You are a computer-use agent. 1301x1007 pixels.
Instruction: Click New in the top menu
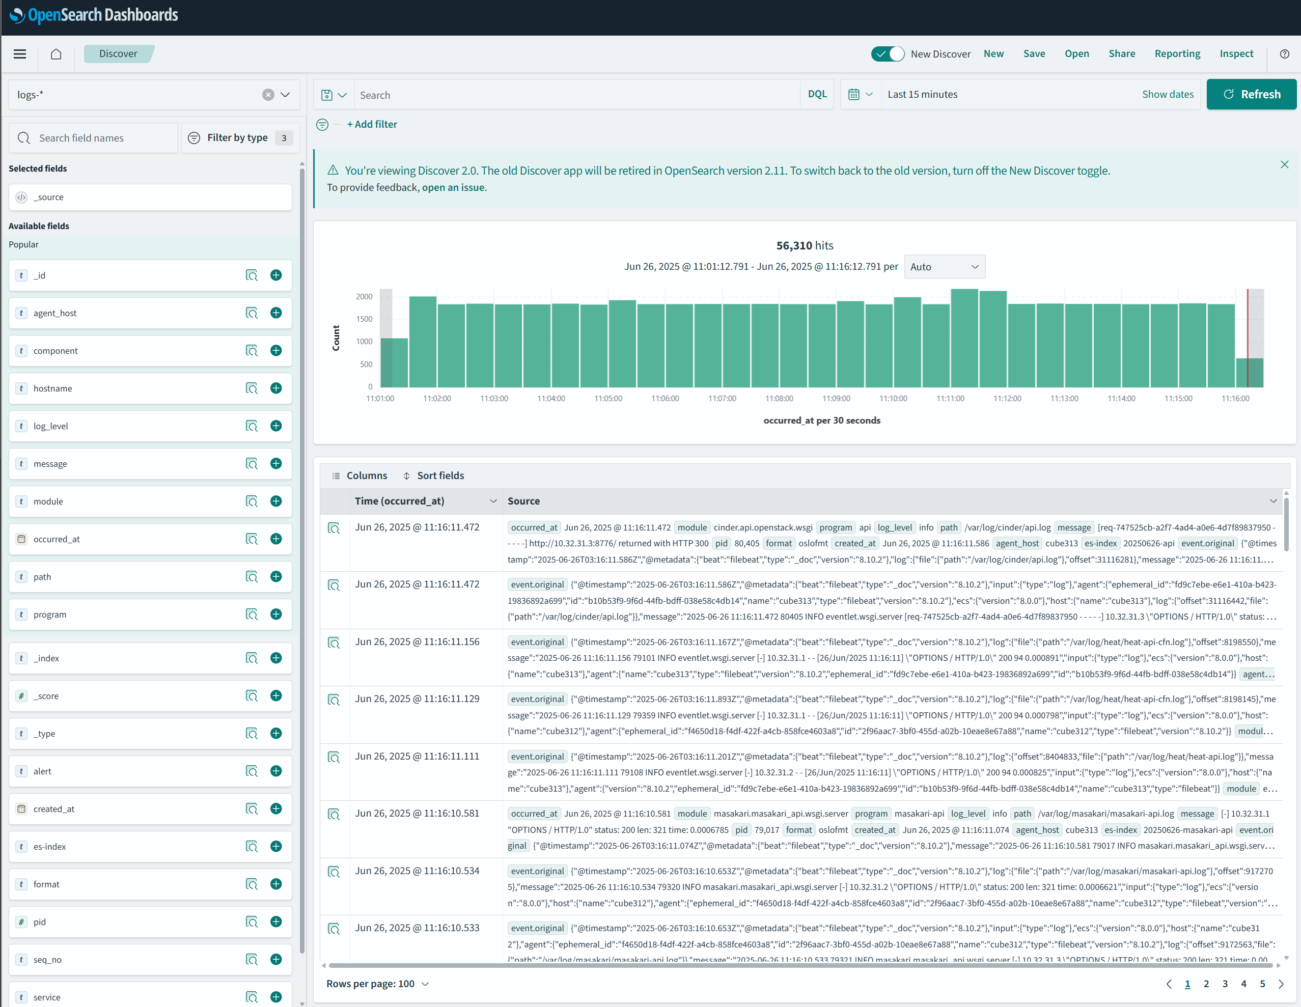(993, 54)
